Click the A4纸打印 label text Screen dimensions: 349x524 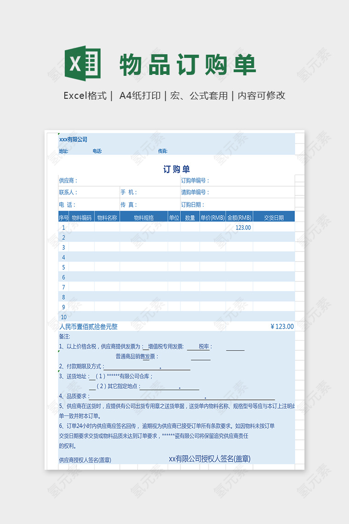(x=140, y=96)
